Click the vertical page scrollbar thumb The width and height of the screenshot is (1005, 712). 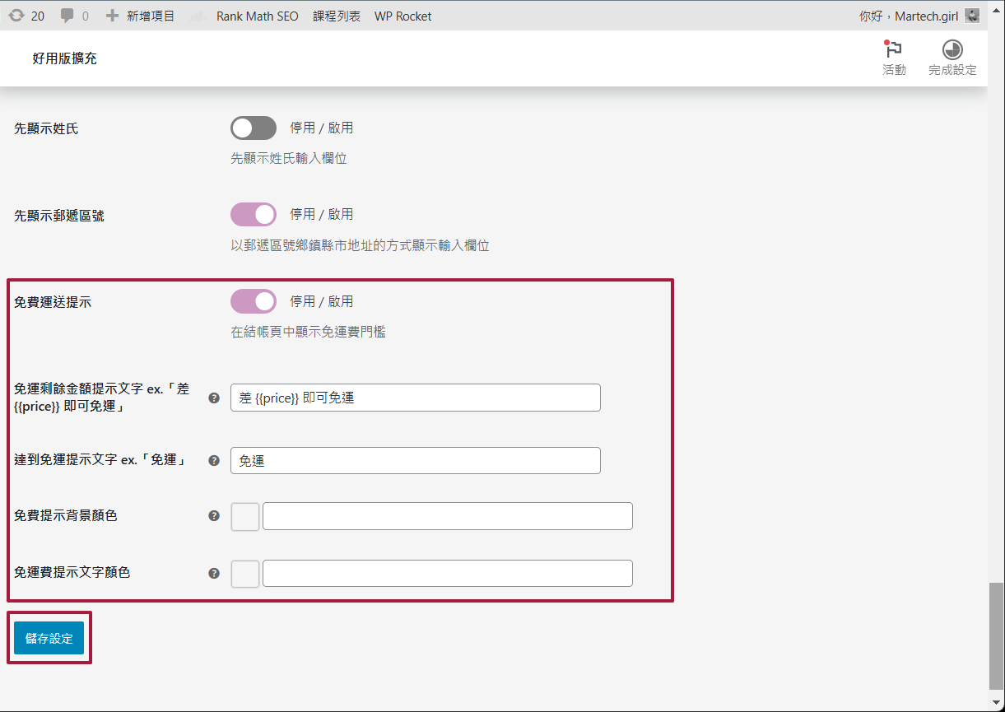click(x=996, y=635)
